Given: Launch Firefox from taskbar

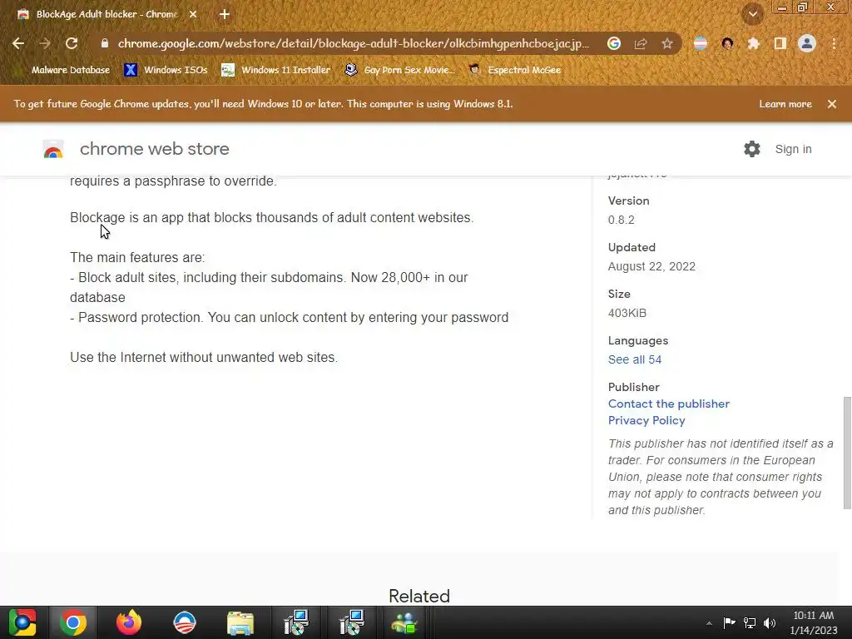Looking at the screenshot, I should [129, 622].
